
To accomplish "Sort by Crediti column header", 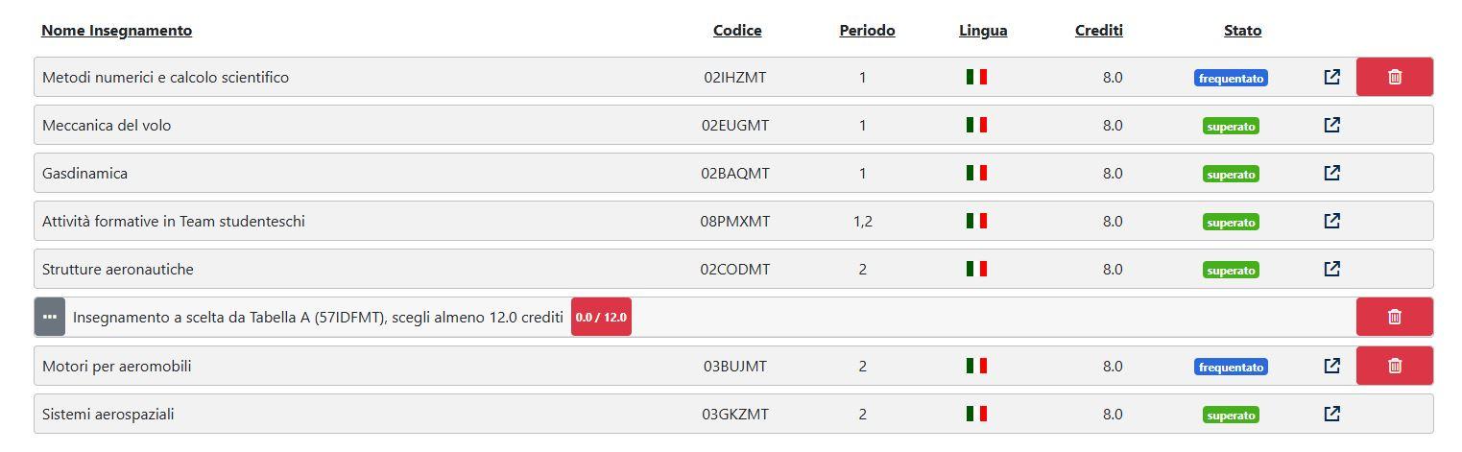I will pyautogui.click(x=1099, y=31).
